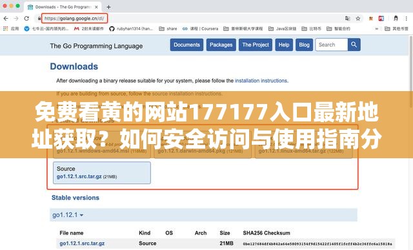This screenshot has height=250, width=413.
Task: Open the rubyhan1314 GitHub bookmark
Action: click(x=131, y=28)
